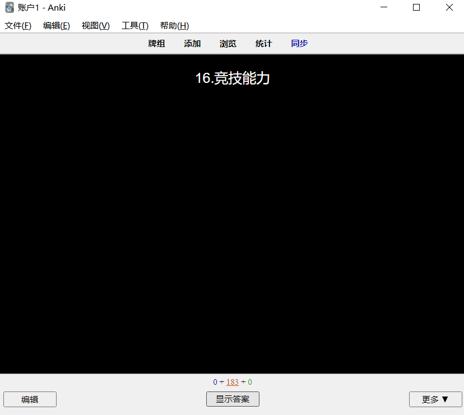464x415 pixels.
Task: Open the 工具(T) menu
Action: (135, 26)
